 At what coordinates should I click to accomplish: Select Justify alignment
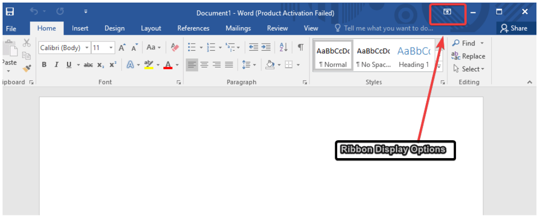click(229, 65)
